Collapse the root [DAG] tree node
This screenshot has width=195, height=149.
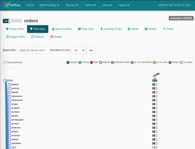pyautogui.click(x=5, y=80)
